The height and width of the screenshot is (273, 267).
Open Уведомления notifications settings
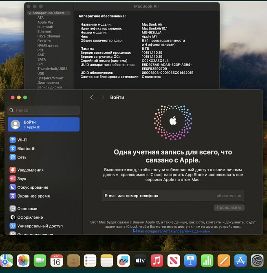tap(26, 170)
